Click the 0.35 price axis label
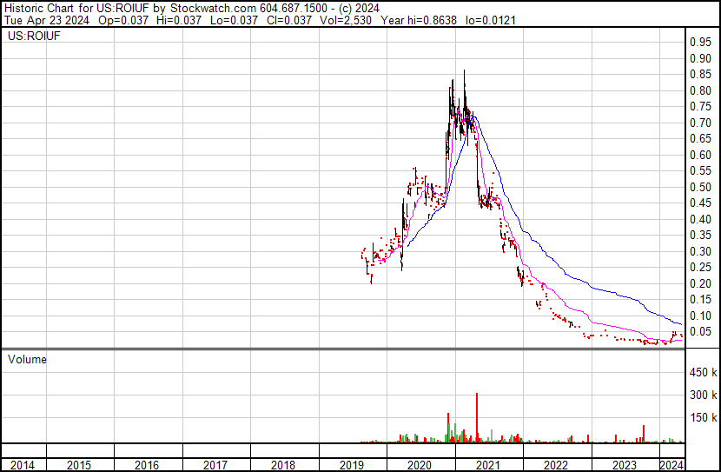The height and width of the screenshot is (472, 721). pyautogui.click(x=700, y=235)
